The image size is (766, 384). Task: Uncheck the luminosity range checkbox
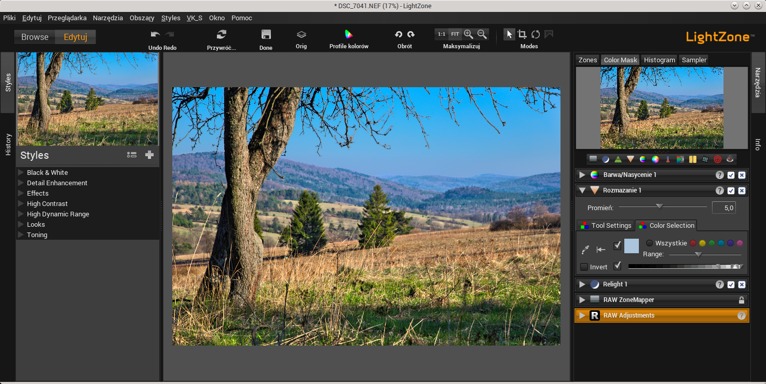pyautogui.click(x=617, y=266)
